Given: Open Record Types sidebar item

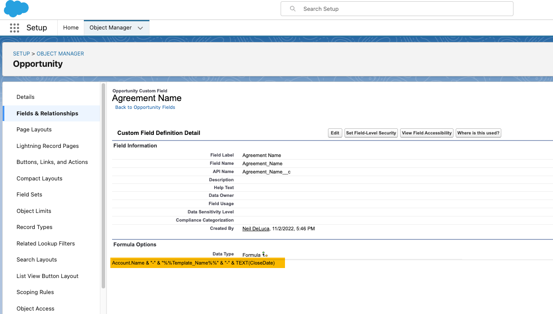Looking at the screenshot, I should point(34,227).
